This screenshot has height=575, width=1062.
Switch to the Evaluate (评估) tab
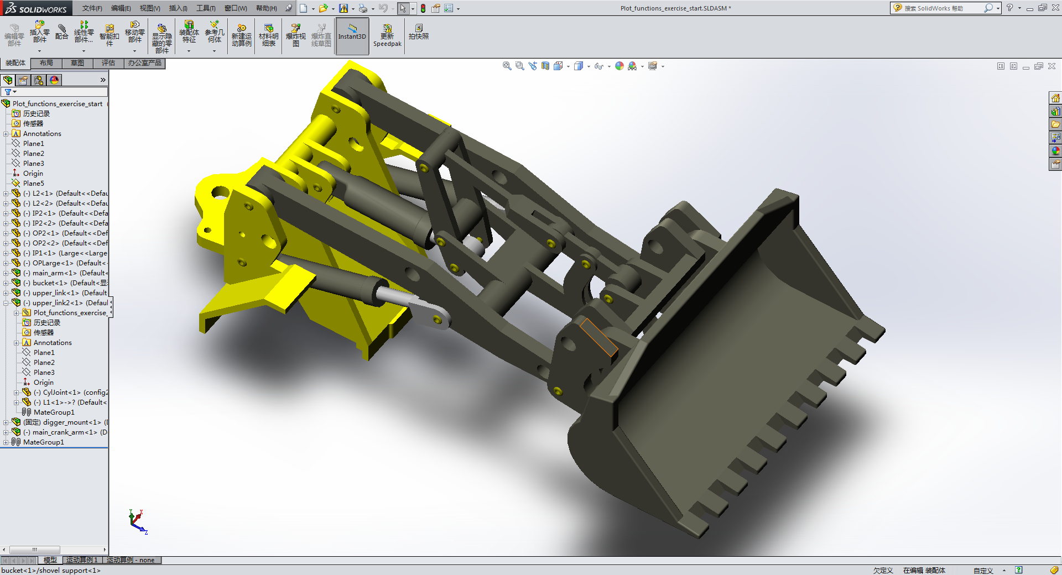108,63
